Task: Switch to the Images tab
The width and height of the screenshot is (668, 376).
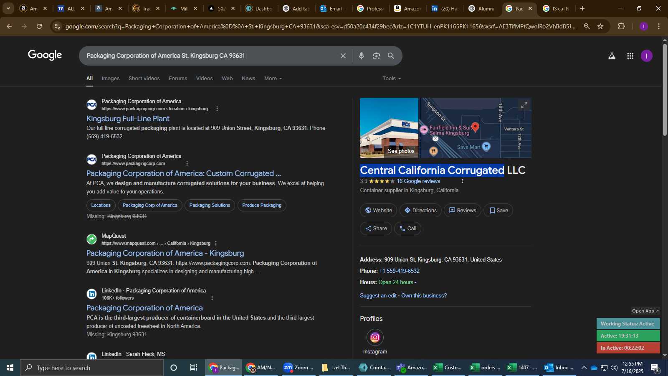Action: point(110,79)
